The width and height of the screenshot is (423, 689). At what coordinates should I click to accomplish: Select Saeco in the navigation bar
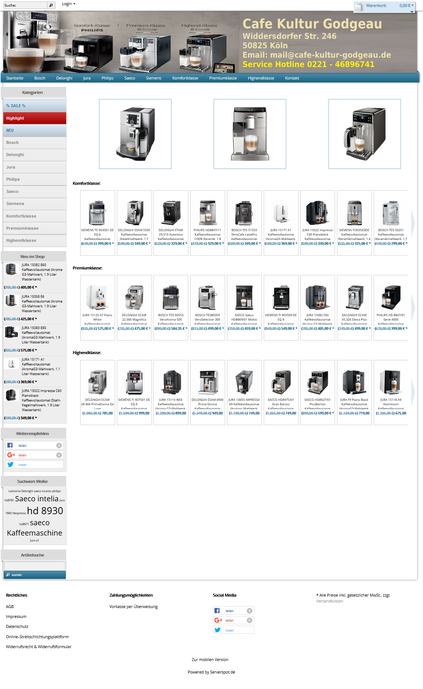(129, 78)
